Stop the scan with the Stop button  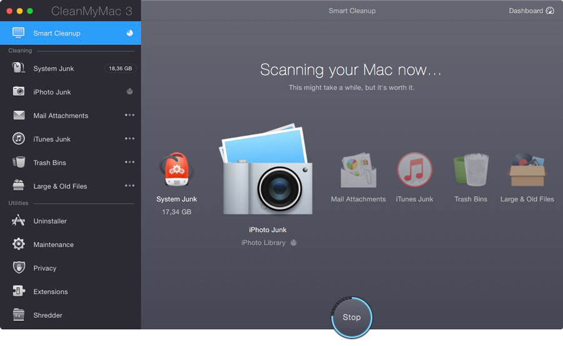click(x=352, y=317)
